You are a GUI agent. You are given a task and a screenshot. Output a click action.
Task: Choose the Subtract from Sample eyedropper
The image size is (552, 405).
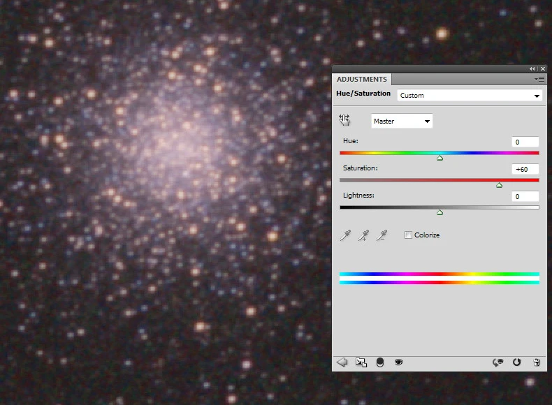381,236
